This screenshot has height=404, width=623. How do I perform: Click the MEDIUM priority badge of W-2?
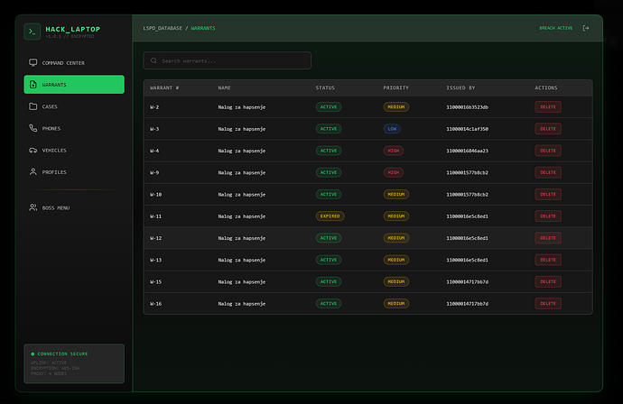pyautogui.click(x=396, y=107)
